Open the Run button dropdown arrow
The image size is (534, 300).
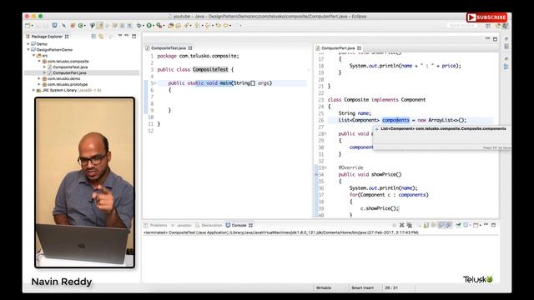154,26
